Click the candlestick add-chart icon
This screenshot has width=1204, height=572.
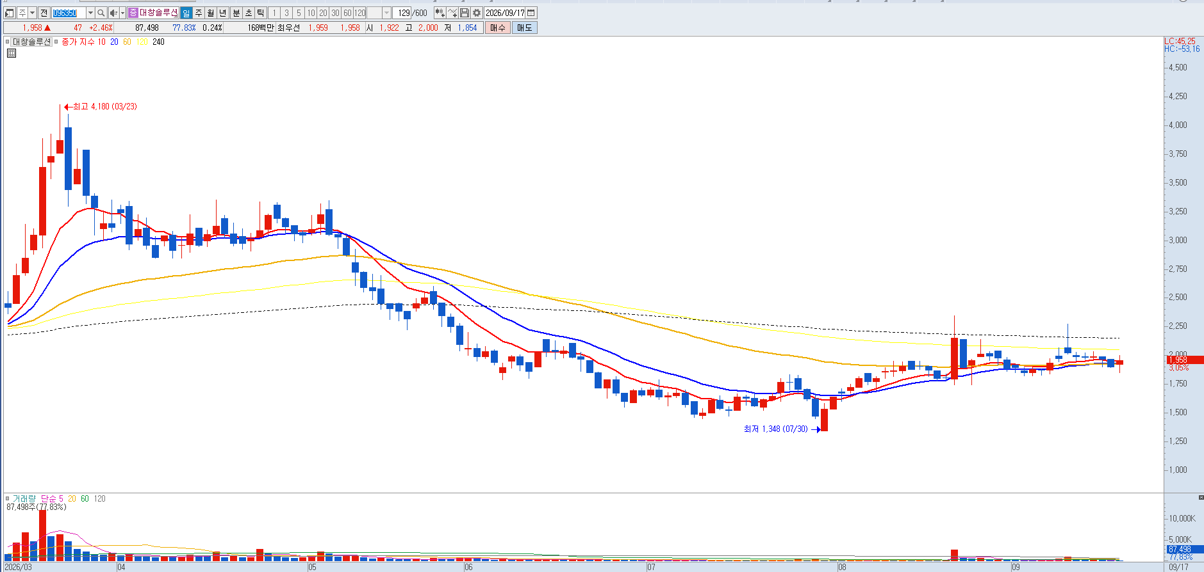(x=440, y=13)
